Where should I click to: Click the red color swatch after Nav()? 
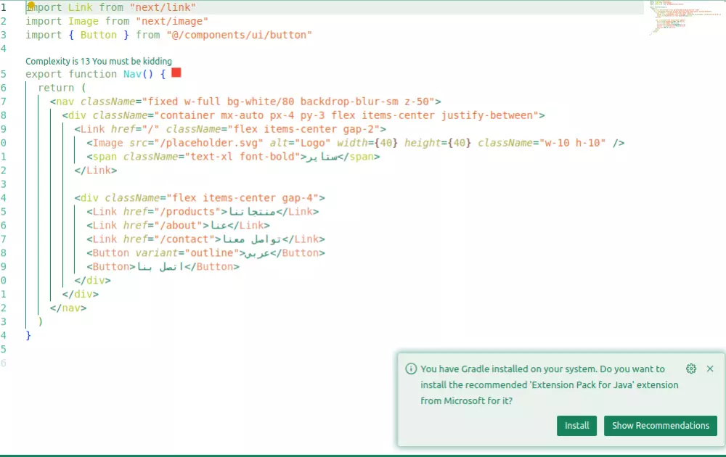point(176,73)
